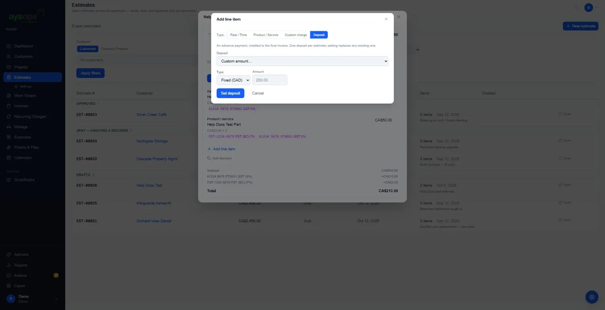Click the Estimates sidebar icon
This screenshot has width=605, height=310.
(x=9, y=77)
